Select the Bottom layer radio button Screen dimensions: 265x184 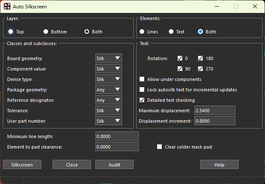(x=46, y=32)
